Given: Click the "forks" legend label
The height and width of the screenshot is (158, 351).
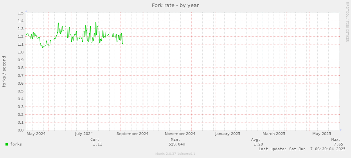Looking at the screenshot, I should click(16, 144).
